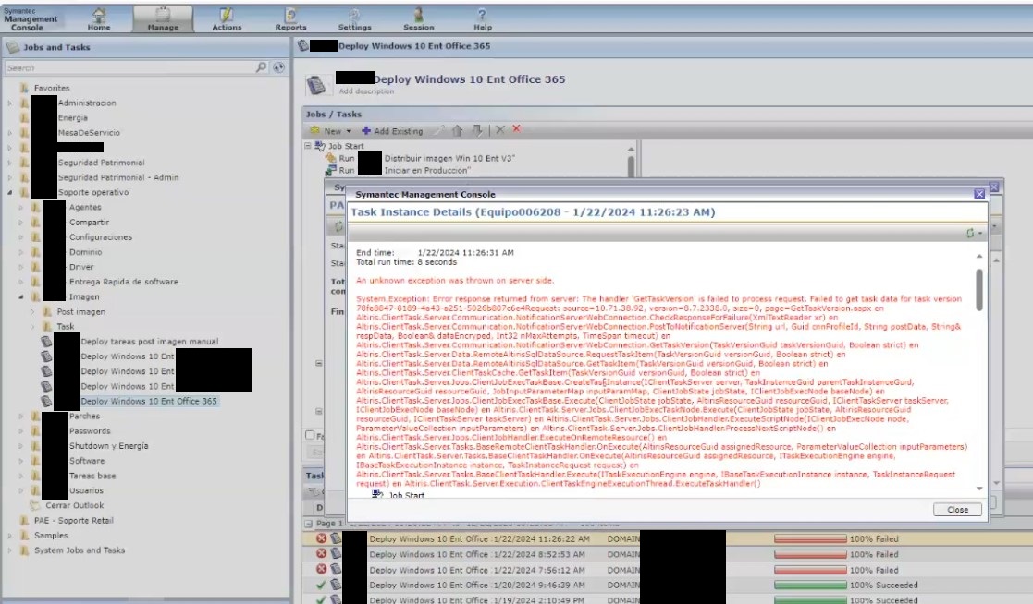Screen dimensions: 1033x604
Task: Expand the Post imagen folder
Action: [32, 312]
